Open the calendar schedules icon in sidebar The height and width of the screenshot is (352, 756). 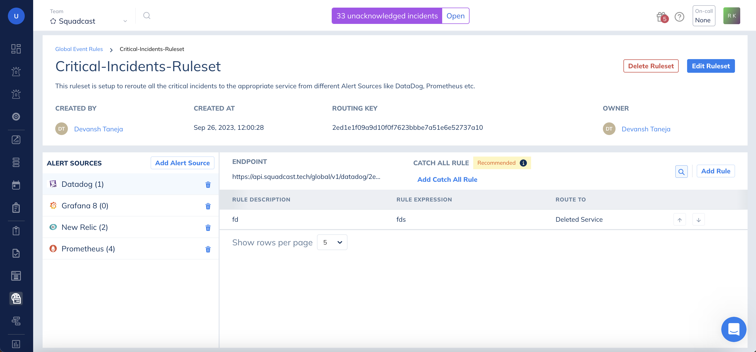[x=16, y=185]
